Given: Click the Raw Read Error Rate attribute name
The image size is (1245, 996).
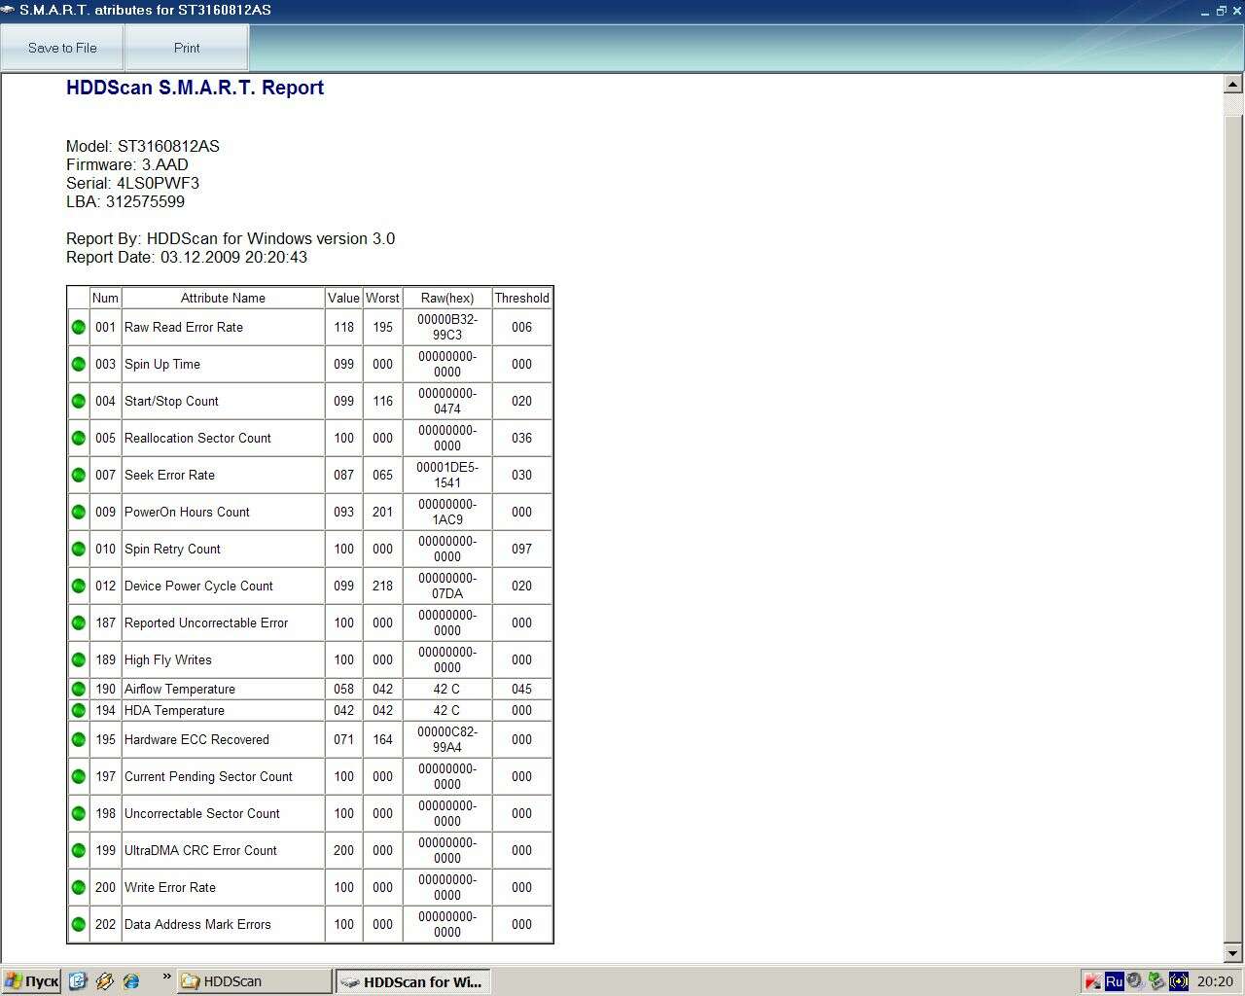Looking at the screenshot, I should pos(184,327).
